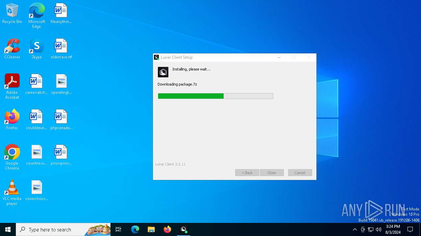Select coverchoos... image file icon
Image resolution: width=421 pixels, height=236 pixels.
coord(37,190)
